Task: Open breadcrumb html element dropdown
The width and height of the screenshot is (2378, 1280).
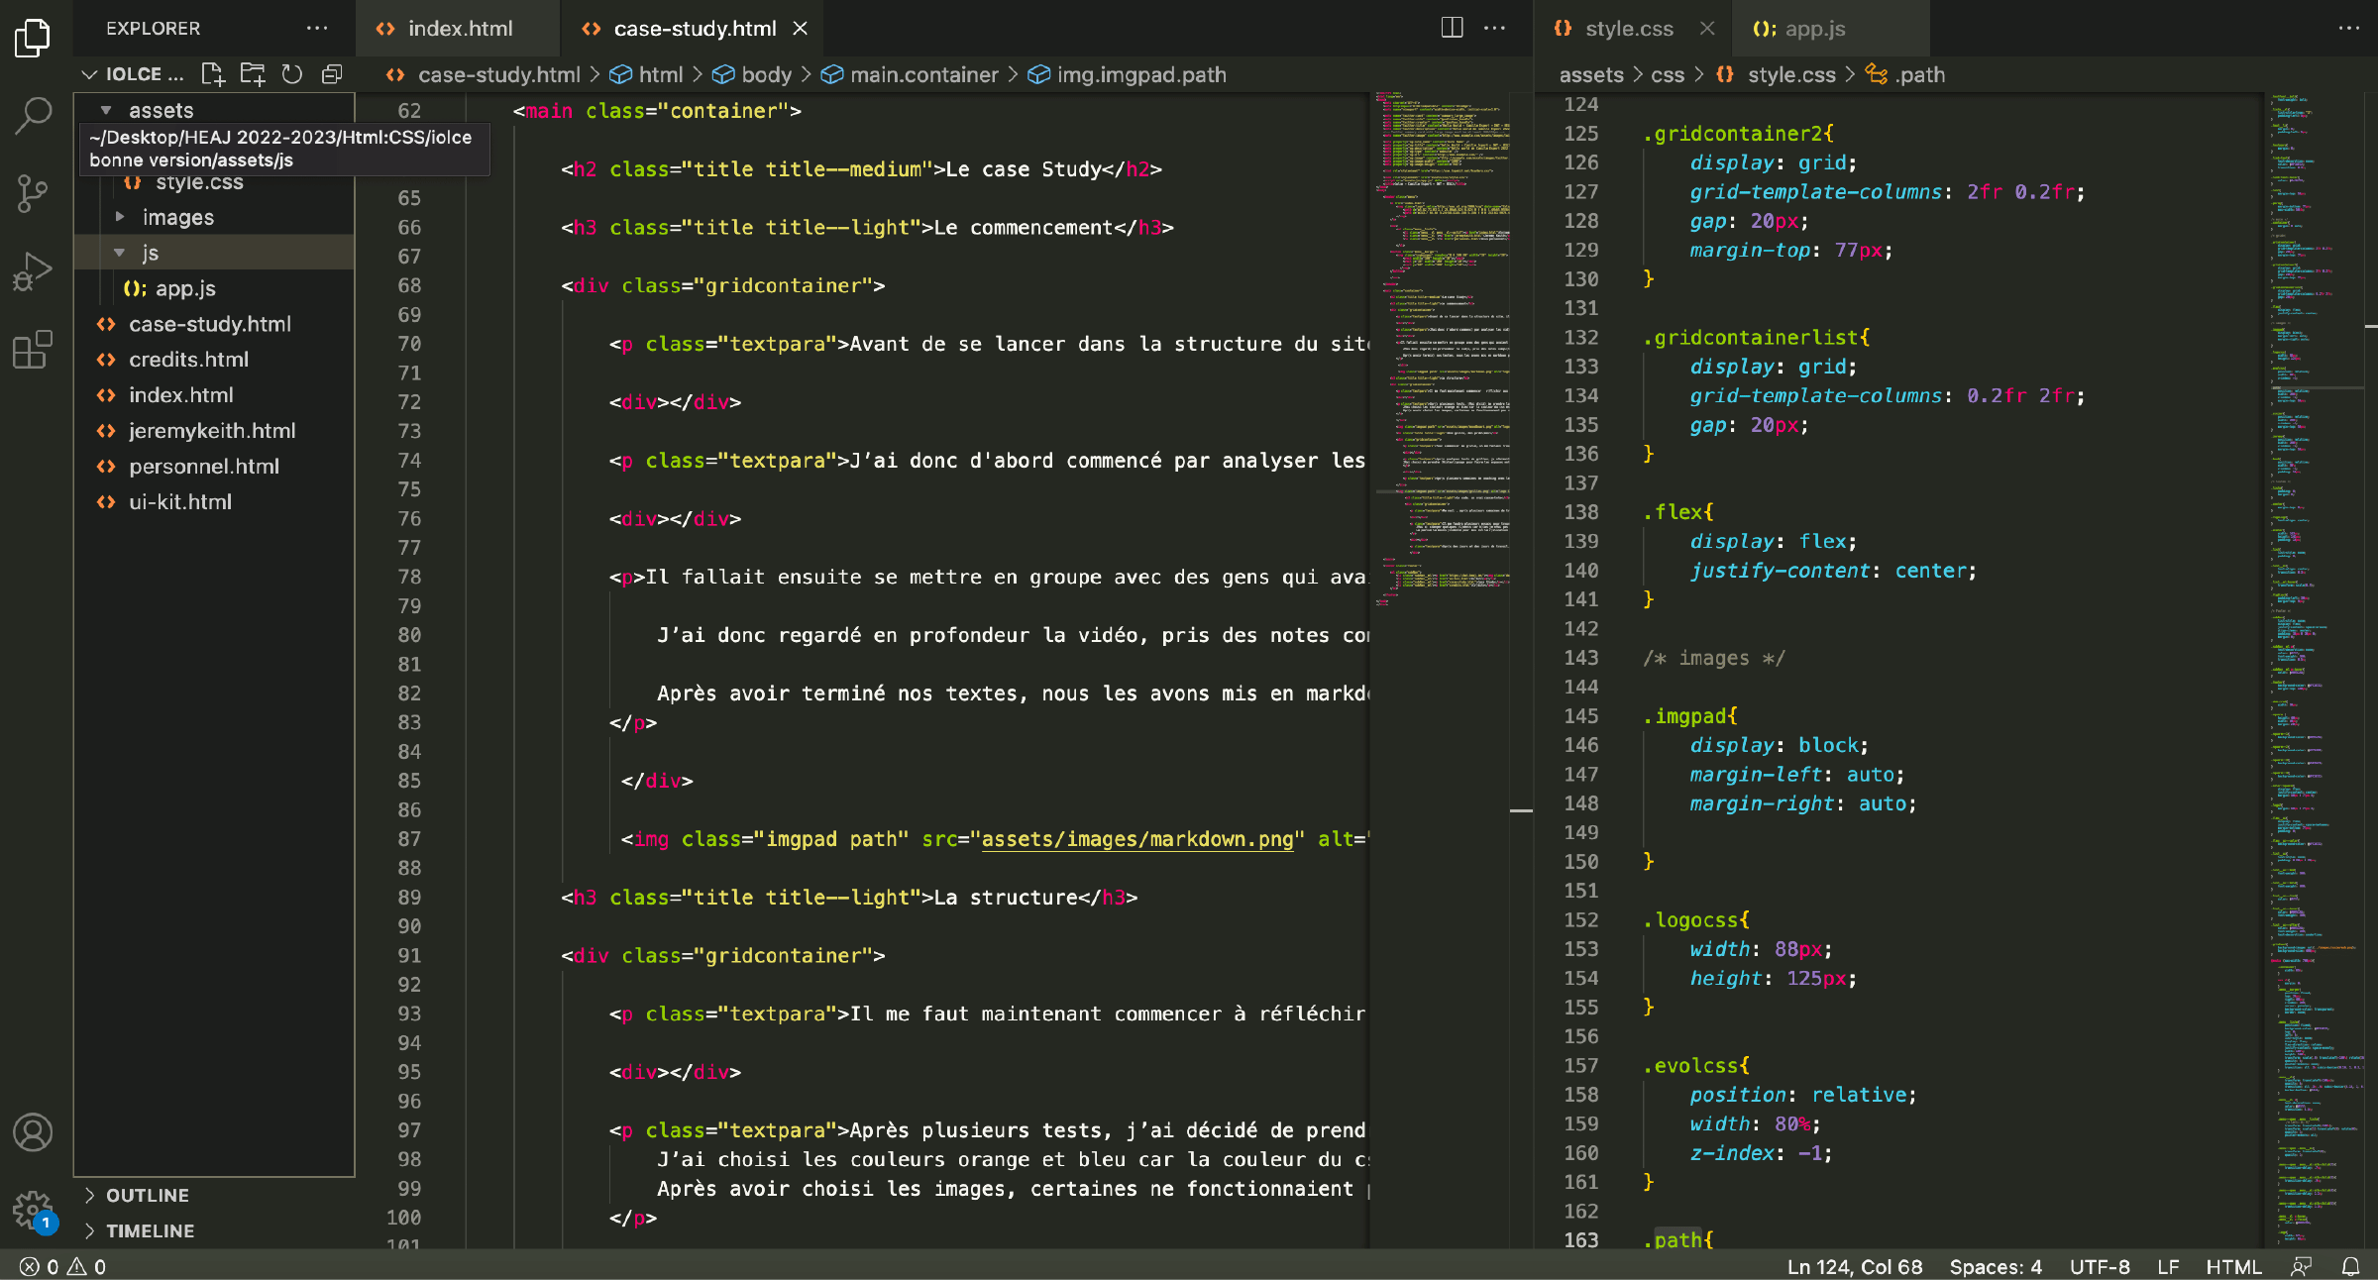Action: click(x=646, y=74)
